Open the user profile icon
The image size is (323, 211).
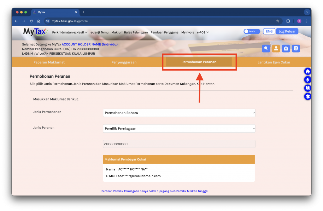click(x=276, y=48)
